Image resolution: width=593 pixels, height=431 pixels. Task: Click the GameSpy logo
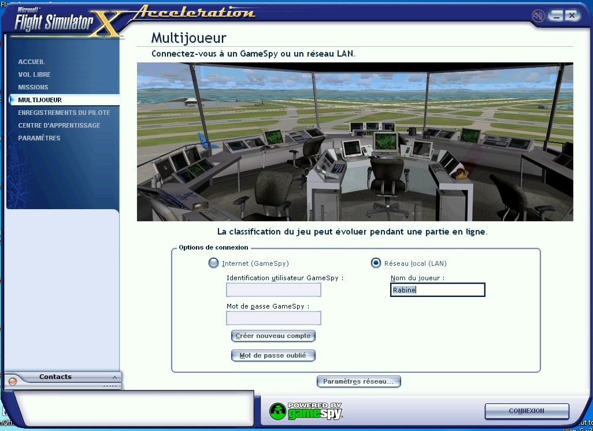(x=306, y=411)
